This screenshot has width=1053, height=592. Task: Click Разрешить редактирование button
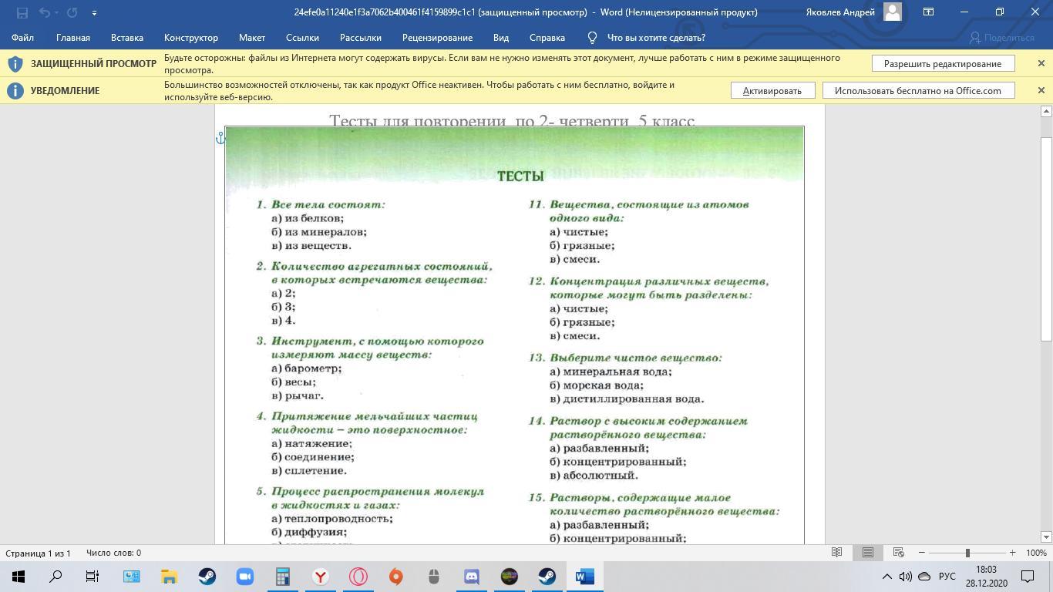click(942, 64)
